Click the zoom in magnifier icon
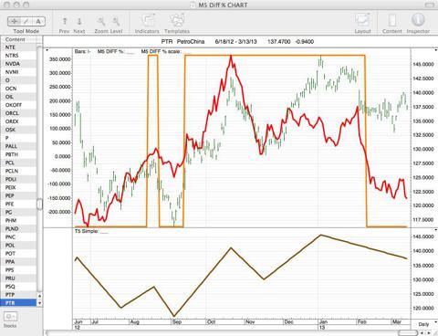438x336 pixels. tap(116, 21)
